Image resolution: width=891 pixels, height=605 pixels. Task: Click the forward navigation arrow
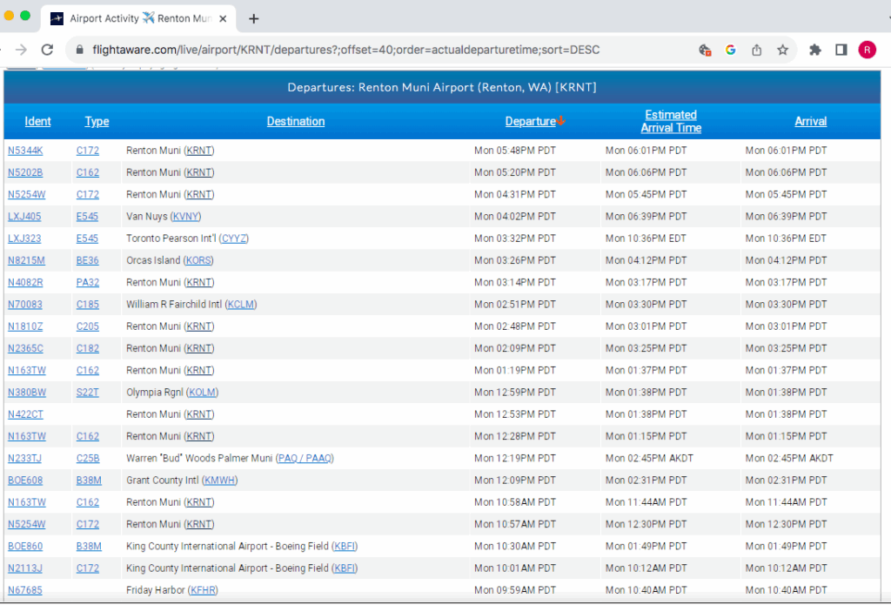pos(21,50)
